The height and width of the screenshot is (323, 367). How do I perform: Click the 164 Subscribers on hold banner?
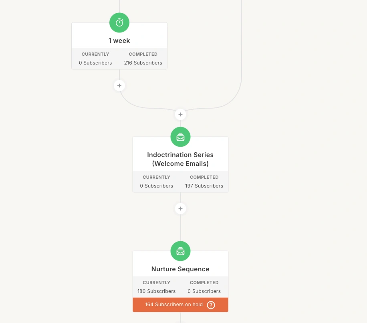[180, 305]
